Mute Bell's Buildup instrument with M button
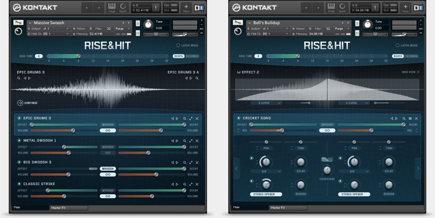Viewport: 435px width, 218px height. (x=357, y=33)
